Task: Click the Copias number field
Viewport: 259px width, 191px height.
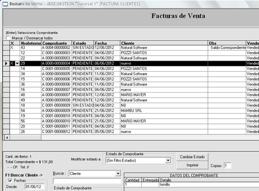Action: point(227,165)
